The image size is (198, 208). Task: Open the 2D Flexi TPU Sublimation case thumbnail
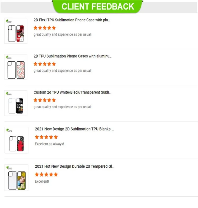pyautogui.click(x=16, y=31)
